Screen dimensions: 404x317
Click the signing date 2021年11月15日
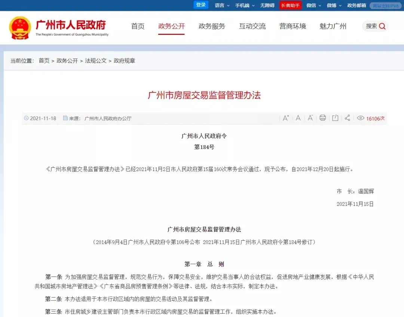(x=355, y=204)
